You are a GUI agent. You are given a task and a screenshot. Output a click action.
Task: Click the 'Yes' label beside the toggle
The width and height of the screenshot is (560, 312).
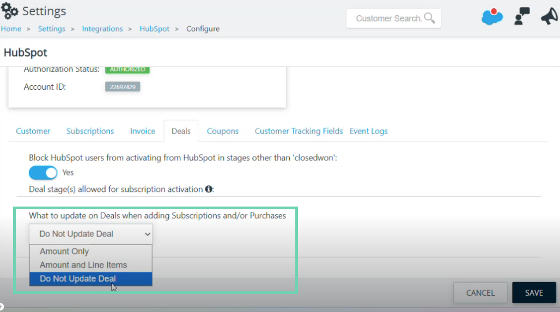click(68, 173)
